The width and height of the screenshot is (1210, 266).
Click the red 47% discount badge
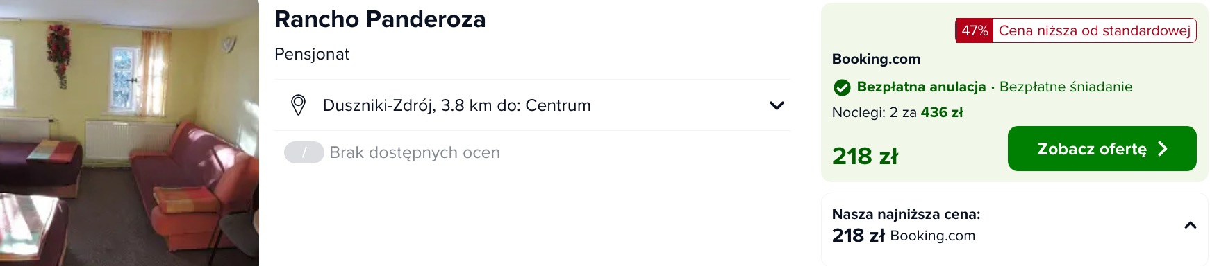[975, 30]
